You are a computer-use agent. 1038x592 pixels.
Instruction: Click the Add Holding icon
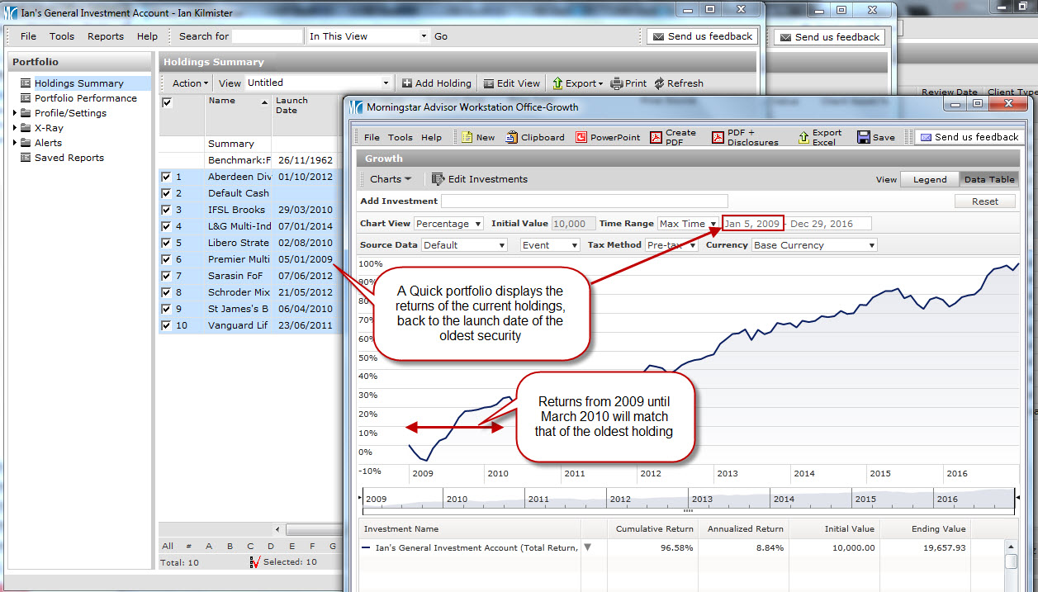coord(407,83)
